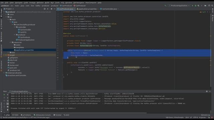Expand the test folder

(x=8, y=53)
